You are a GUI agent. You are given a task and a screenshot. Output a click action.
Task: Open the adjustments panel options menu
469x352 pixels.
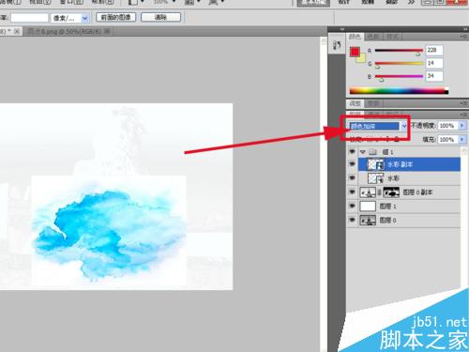click(463, 103)
